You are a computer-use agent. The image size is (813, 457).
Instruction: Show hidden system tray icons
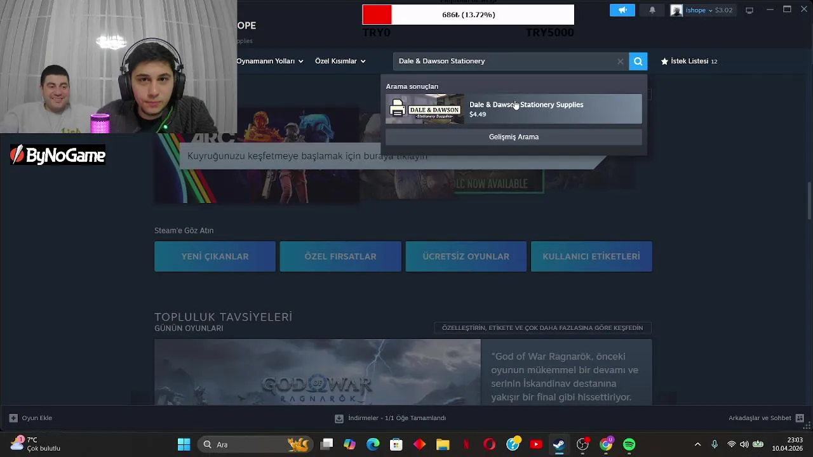pos(697,444)
